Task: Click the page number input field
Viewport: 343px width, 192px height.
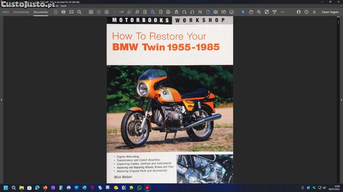Action: tap(116, 12)
